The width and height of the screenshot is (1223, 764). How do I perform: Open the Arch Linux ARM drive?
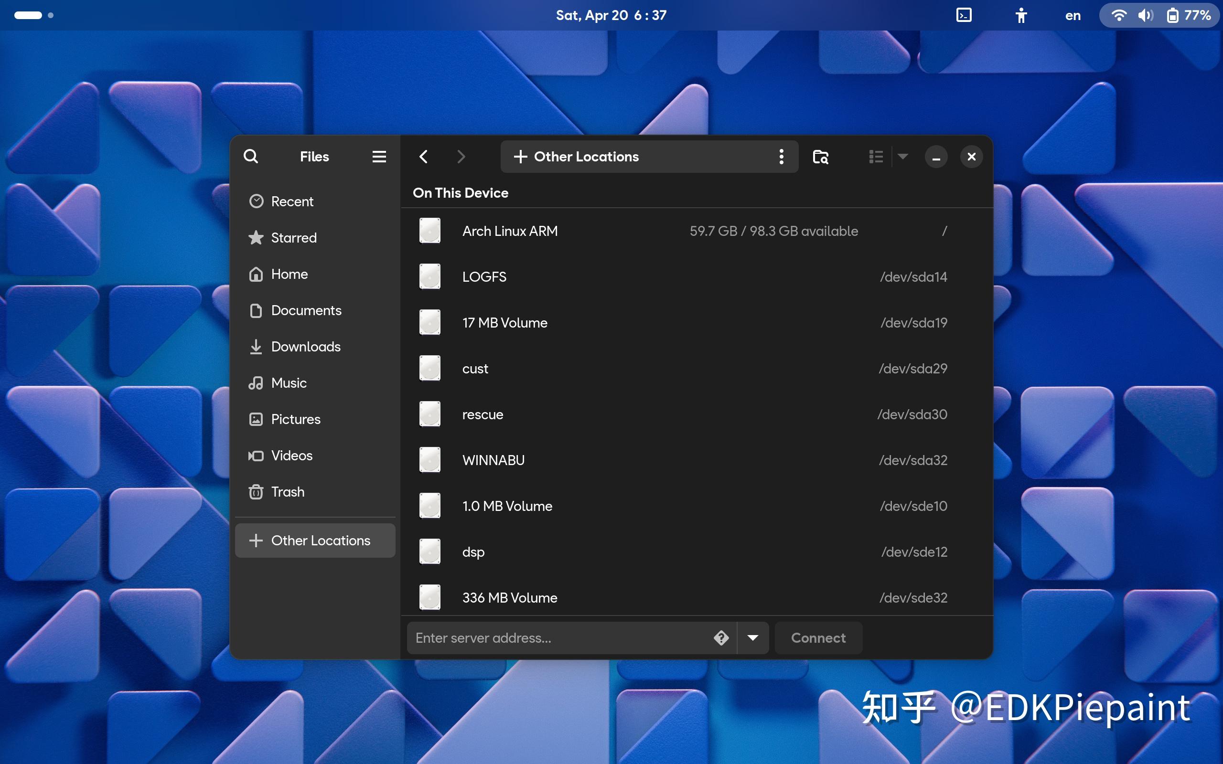point(509,231)
